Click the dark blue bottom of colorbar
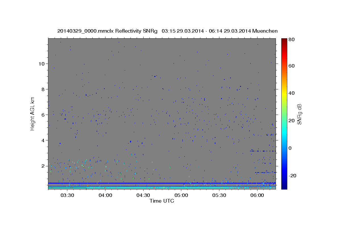341x227 pixels. coord(284,186)
